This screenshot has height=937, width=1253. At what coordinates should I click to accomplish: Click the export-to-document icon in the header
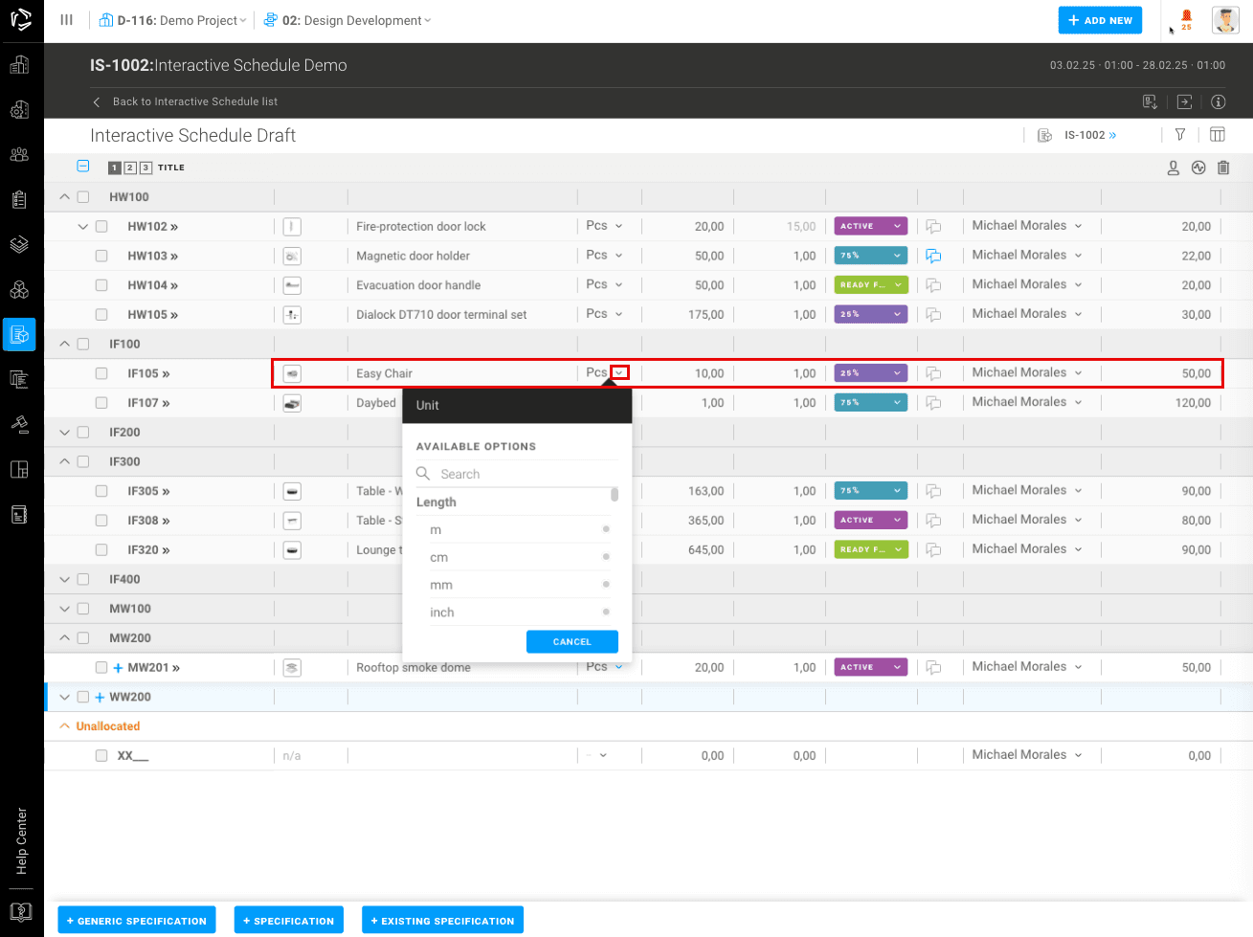click(x=1151, y=101)
